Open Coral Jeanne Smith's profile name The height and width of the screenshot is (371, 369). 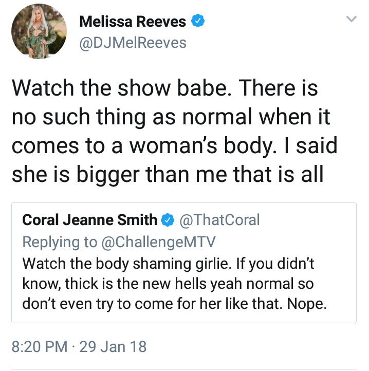coord(90,220)
